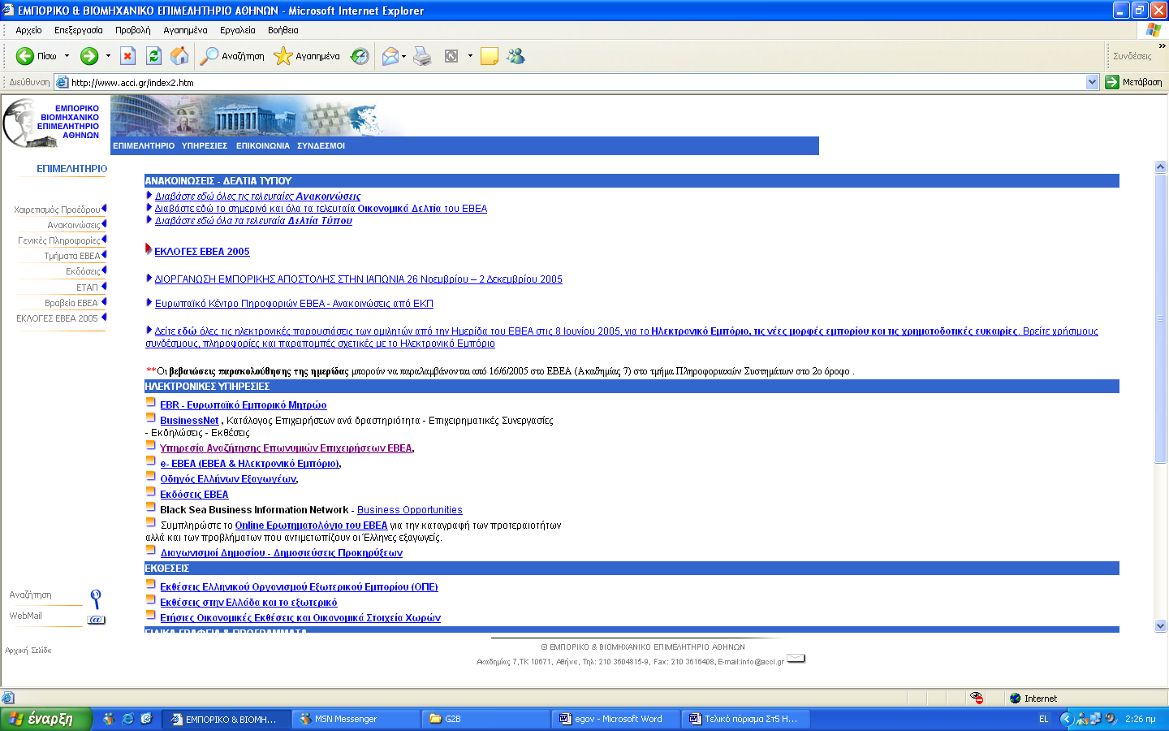Switch to egov - Microsoft Word taskbar button
The width and height of the screenshot is (1169, 731).
point(615,719)
